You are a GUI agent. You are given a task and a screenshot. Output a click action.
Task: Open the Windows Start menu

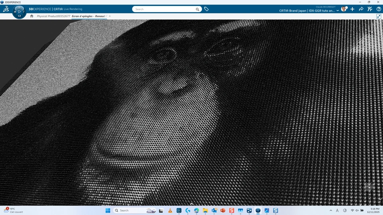coord(108,211)
